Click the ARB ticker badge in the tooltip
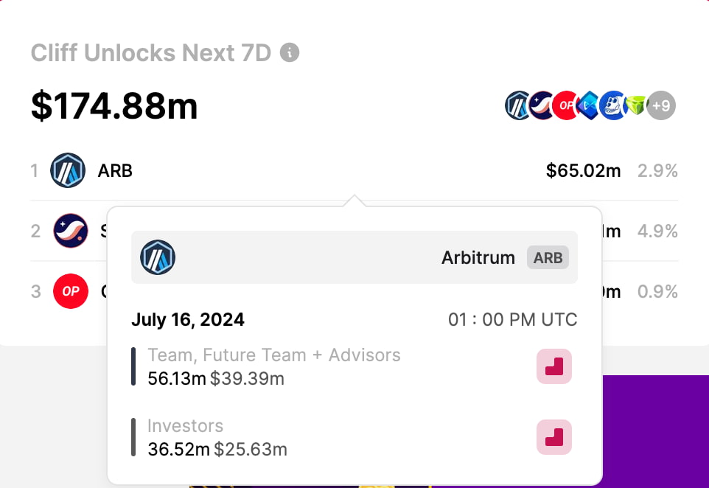Image resolution: width=709 pixels, height=488 pixels. pos(548,257)
